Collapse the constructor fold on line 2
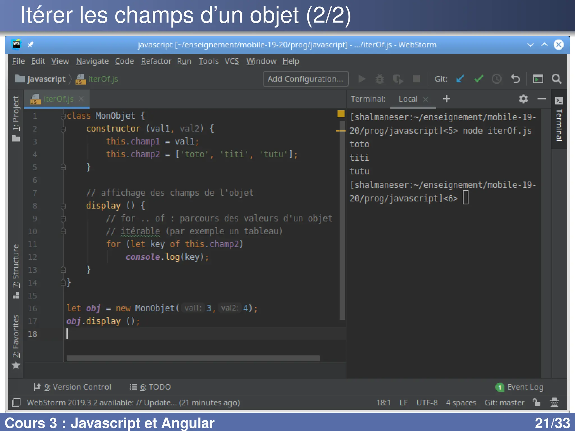 point(63,129)
